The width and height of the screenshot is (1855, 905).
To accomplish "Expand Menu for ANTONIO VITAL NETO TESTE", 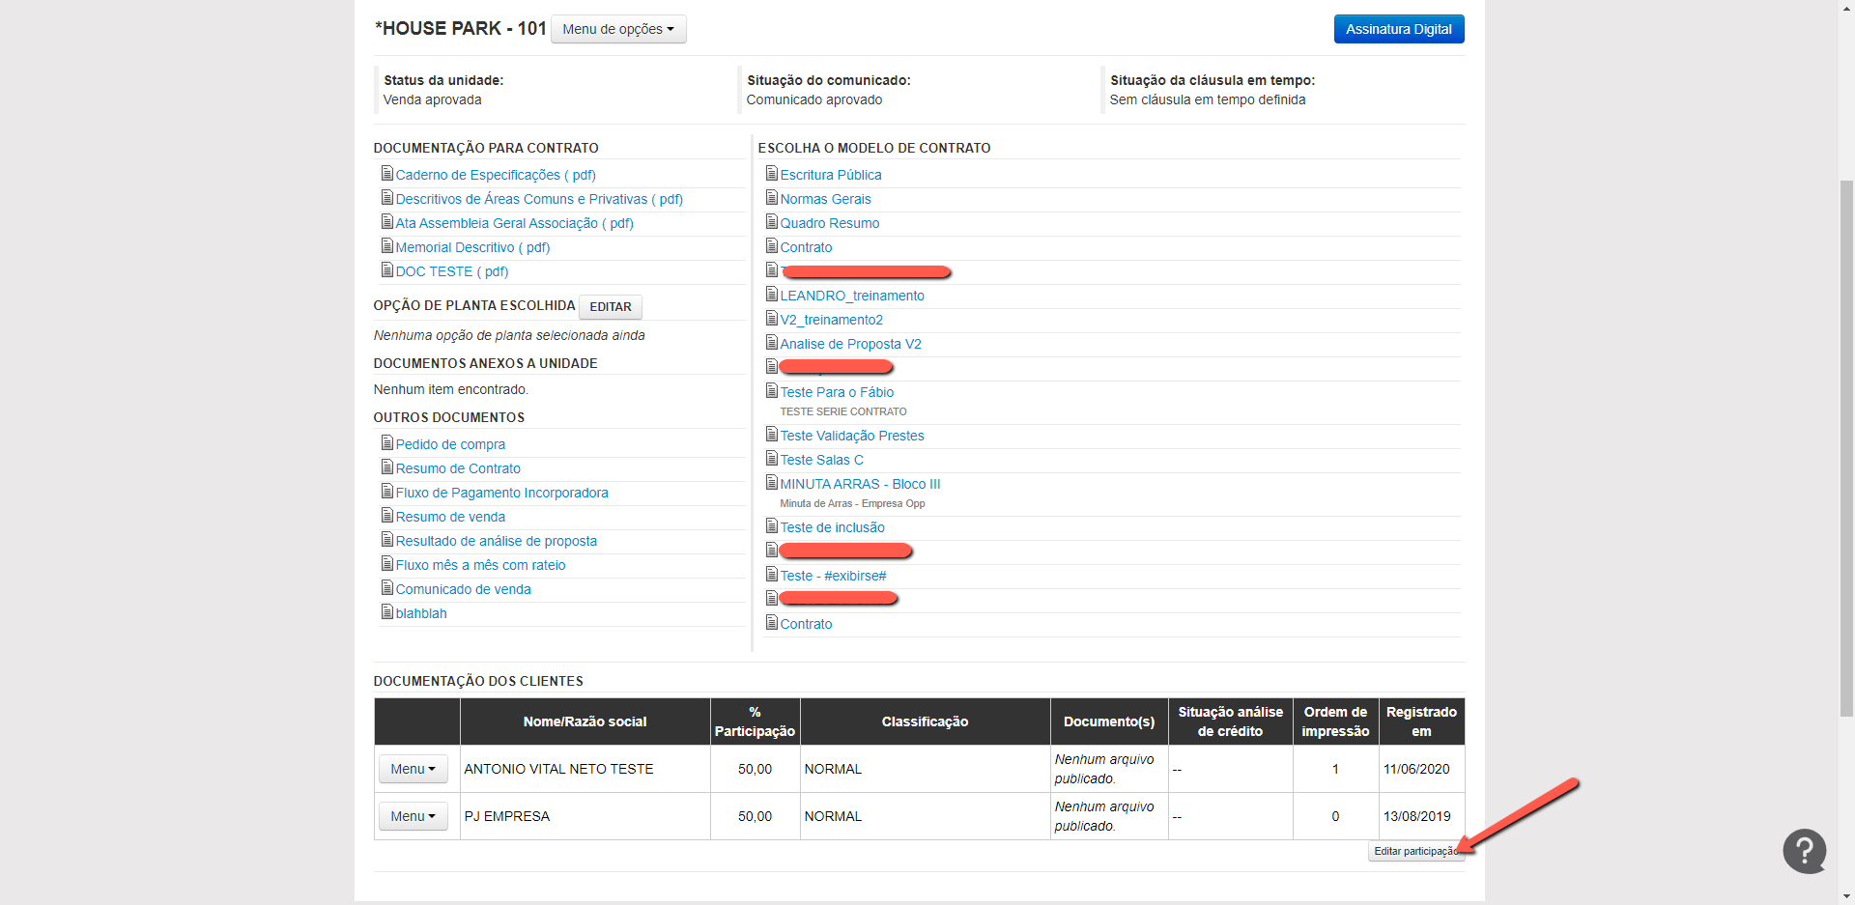I will pyautogui.click(x=413, y=769).
